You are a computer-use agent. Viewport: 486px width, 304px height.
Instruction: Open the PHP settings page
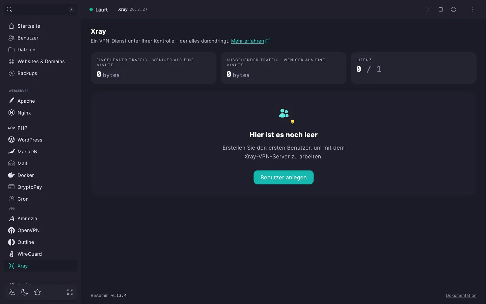point(40,128)
